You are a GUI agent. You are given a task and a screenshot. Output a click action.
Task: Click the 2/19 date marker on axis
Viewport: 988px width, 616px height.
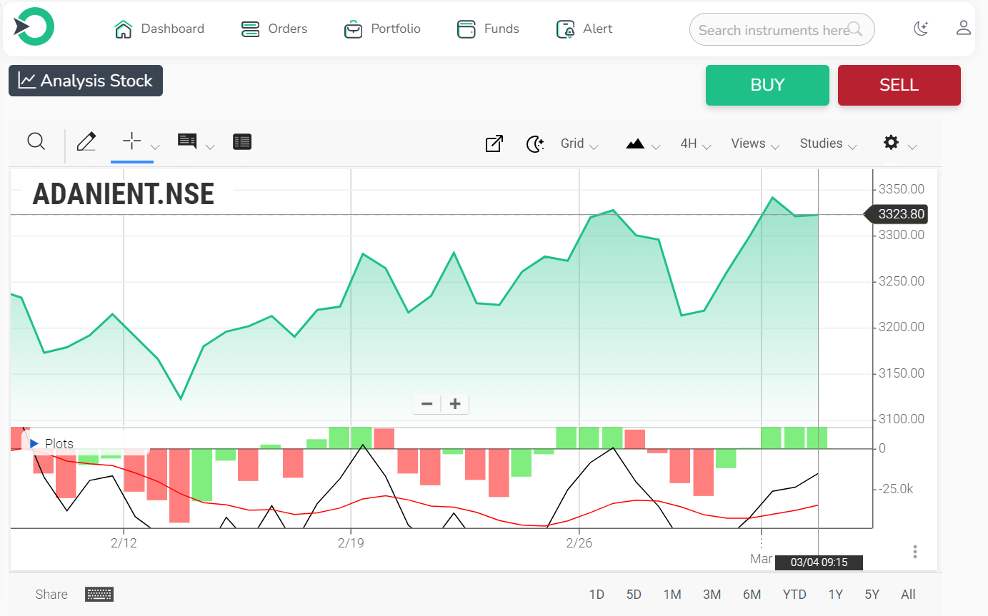pos(350,543)
